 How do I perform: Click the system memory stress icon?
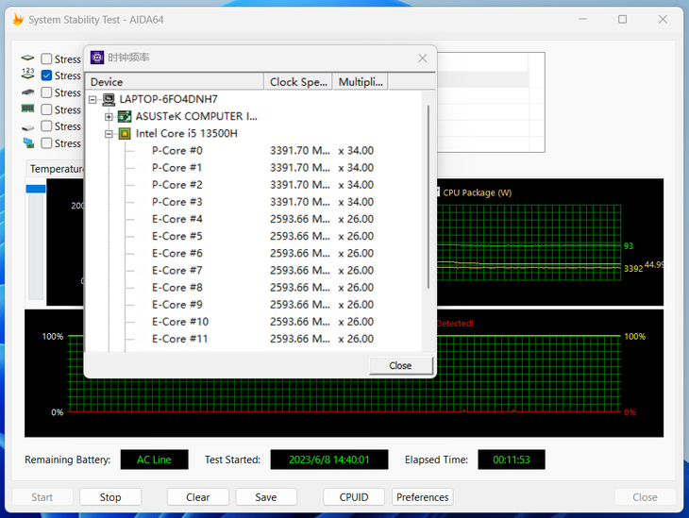click(x=27, y=109)
